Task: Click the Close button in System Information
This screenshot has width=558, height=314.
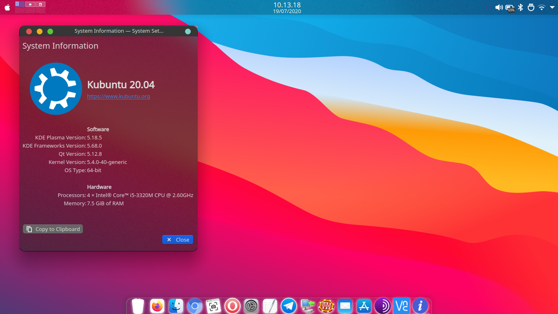Action: [x=178, y=240]
